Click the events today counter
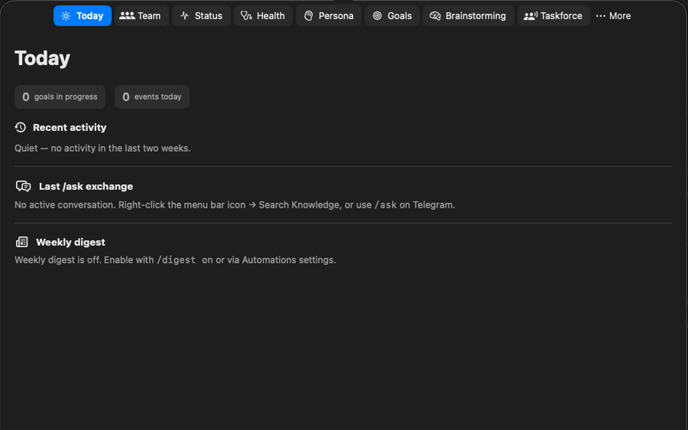Image resolution: width=688 pixels, height=430 pixels. (x=152, y=97)
